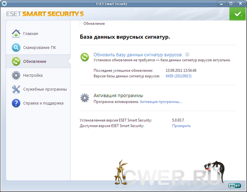Open virus database version 6459 (20110913) link
This screenshot has height=192, width=247.
pyautogui.click(x=179, y=76)
